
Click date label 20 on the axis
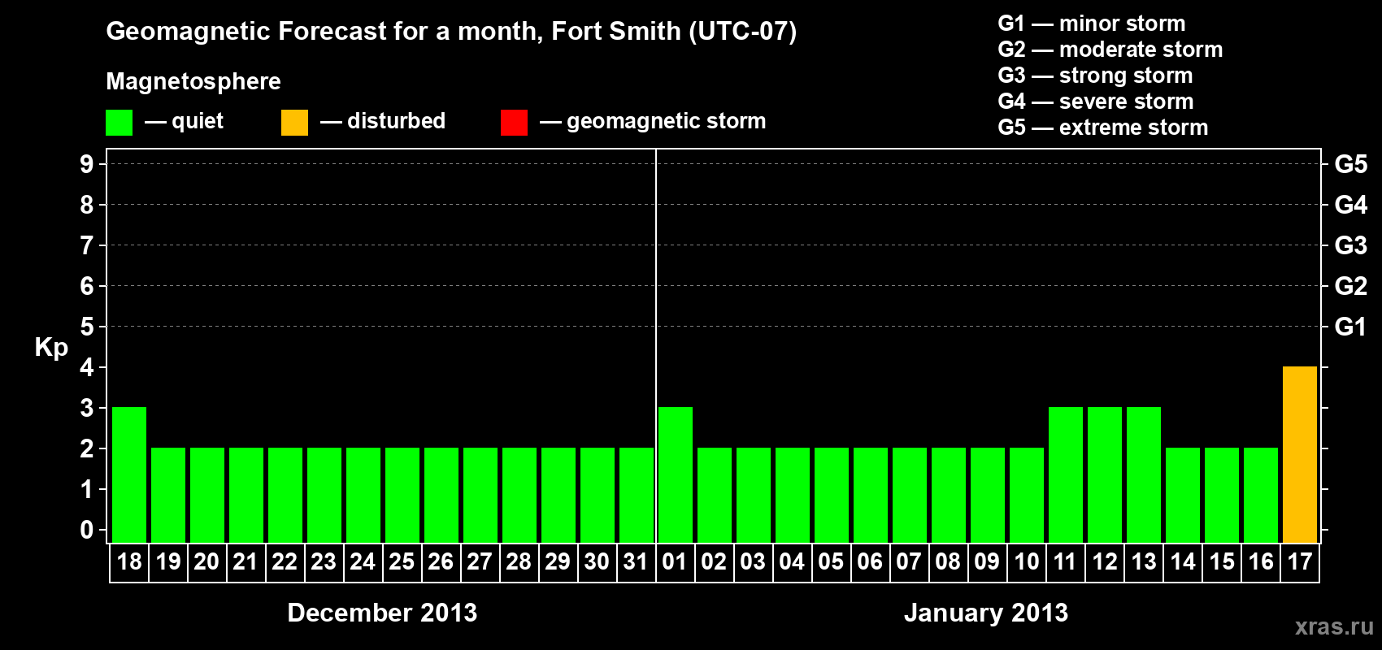click(x=206, y=562)
